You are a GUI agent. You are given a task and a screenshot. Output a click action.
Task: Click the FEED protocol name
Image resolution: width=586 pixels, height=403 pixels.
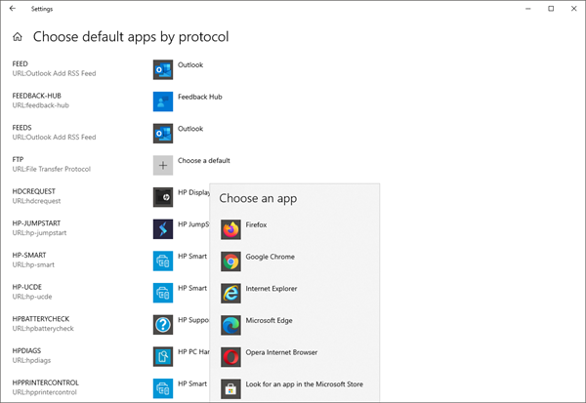coord(20,63)
